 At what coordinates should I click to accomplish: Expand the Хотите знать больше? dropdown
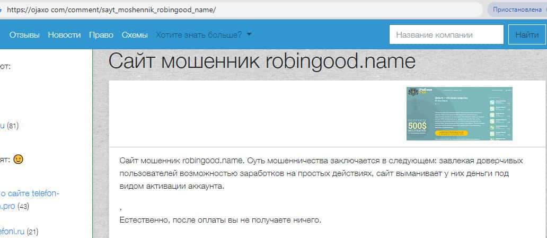[x=204, y=35]
